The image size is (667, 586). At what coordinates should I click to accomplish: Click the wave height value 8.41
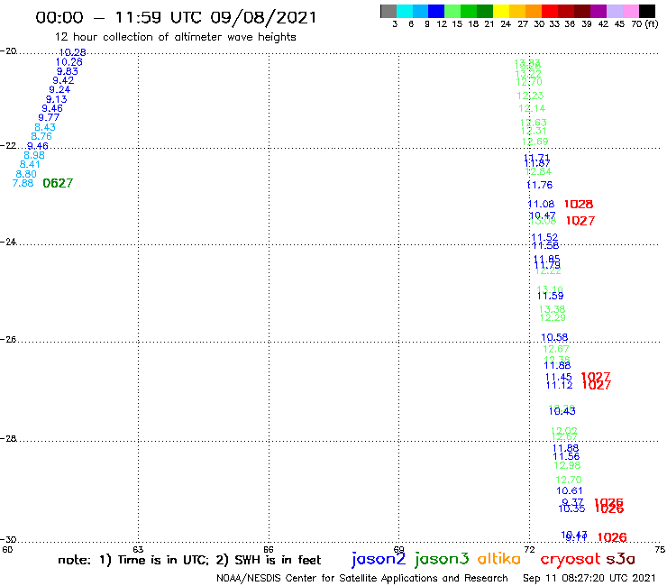(30, 164)
